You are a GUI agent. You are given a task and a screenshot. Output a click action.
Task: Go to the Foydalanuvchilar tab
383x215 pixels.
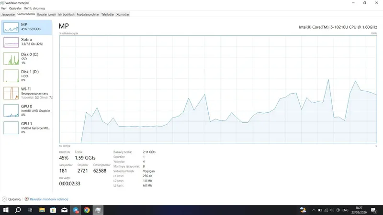(x=88, y=14)
